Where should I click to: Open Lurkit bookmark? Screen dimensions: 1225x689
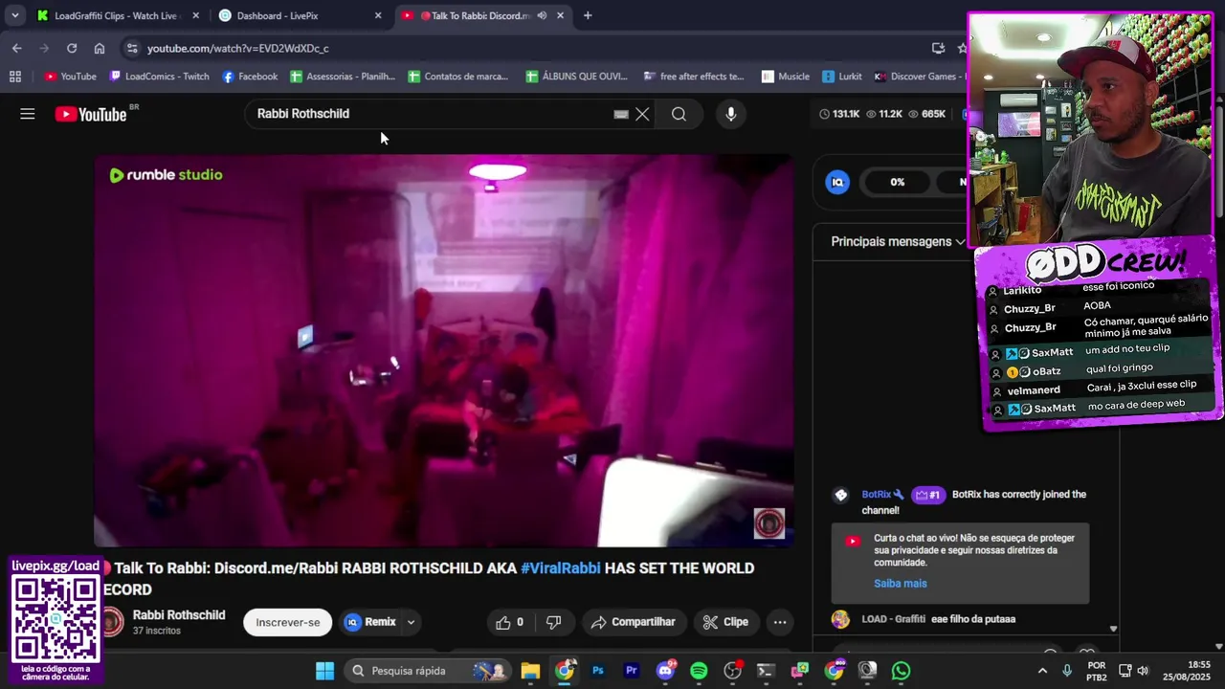coord(842,77)
